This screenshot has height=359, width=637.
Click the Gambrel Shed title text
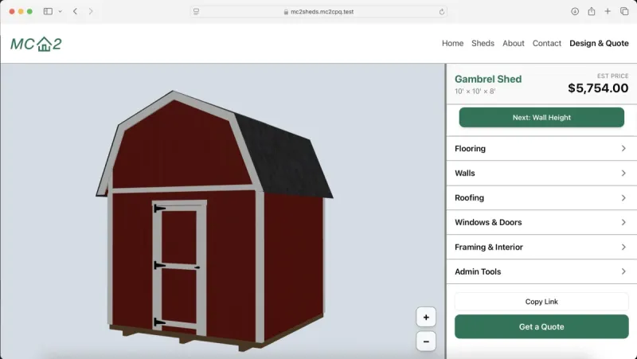[x=488, y=79]
